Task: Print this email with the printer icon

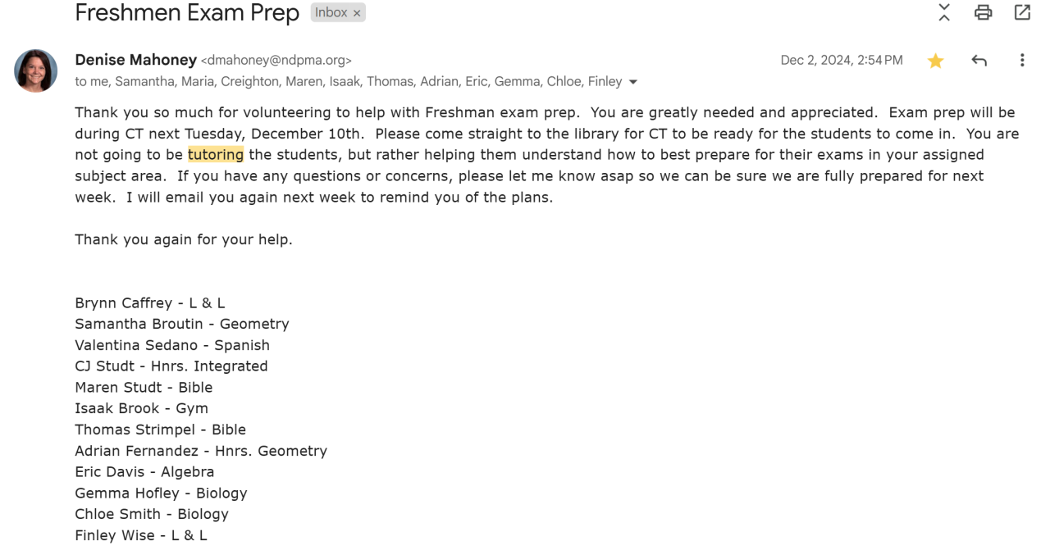Action: (983, 12)
